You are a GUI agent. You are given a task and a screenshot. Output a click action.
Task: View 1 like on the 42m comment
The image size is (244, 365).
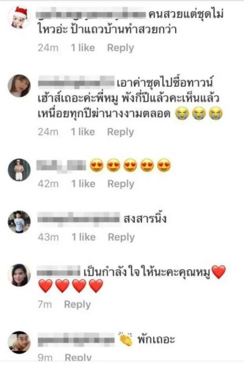click(x=83, y=184)
